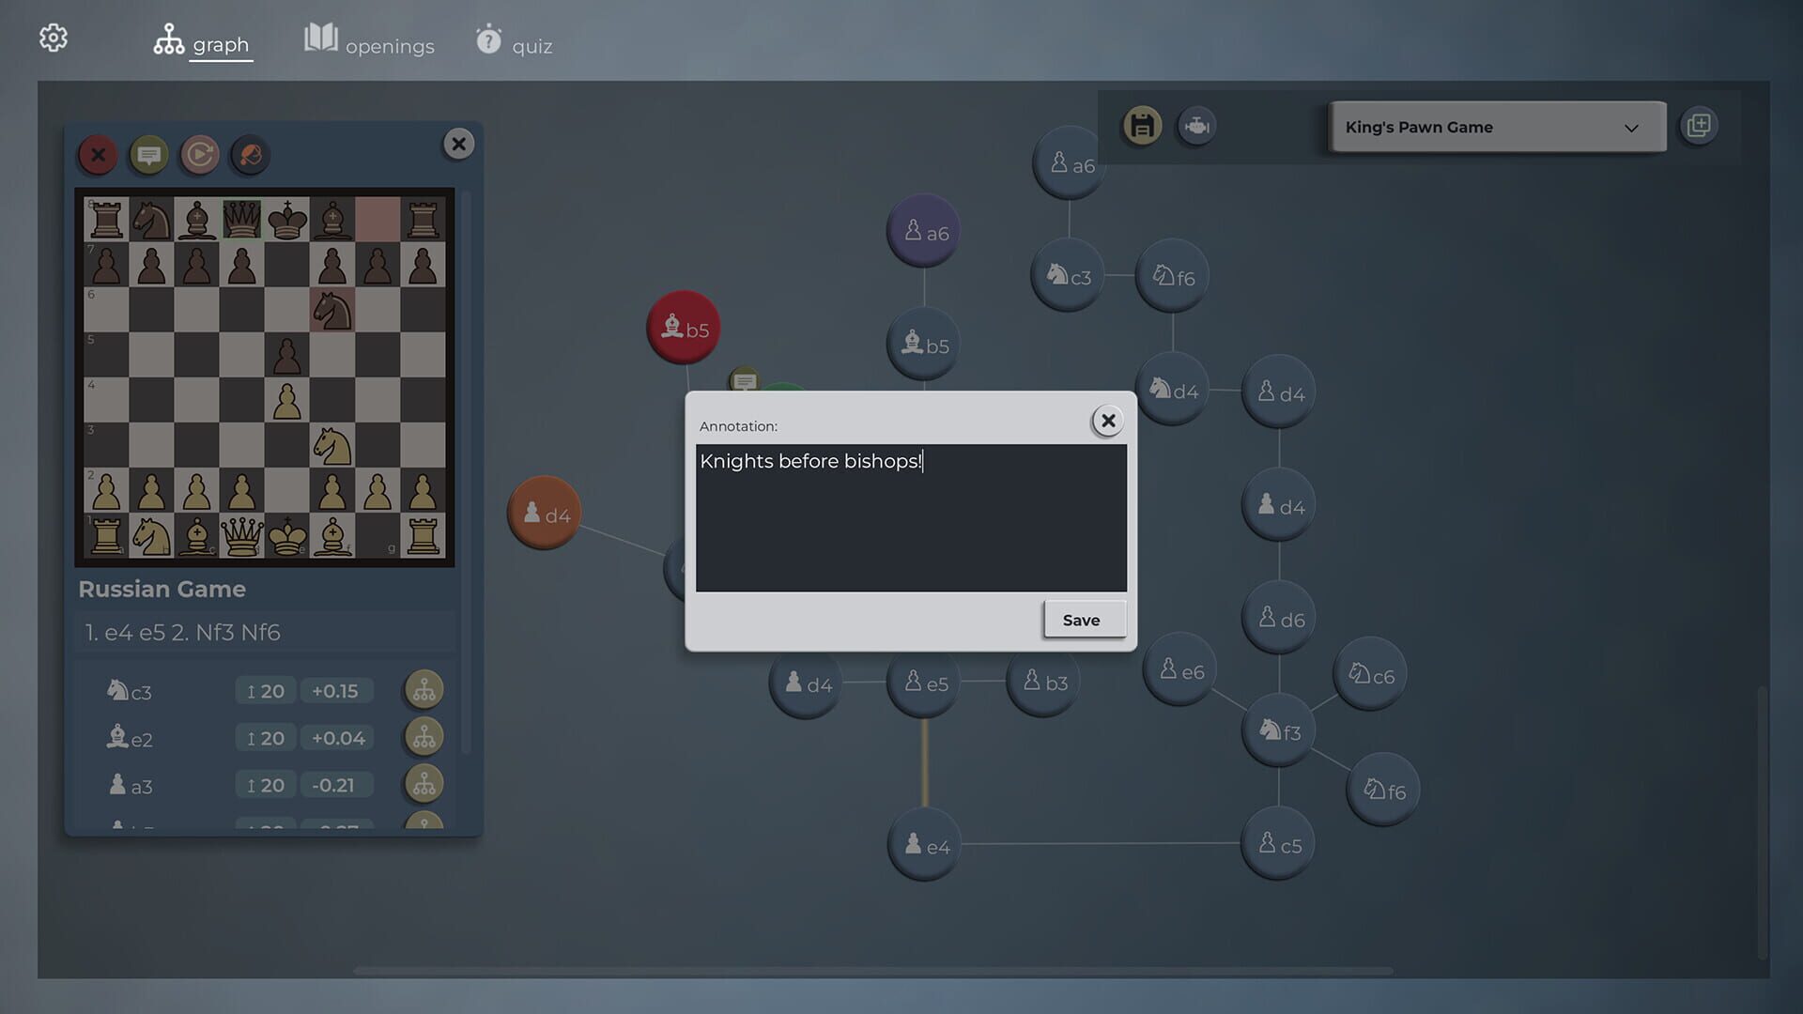The width and height of the screenshot is (1803, 1014).
Task: Click the orange chess piece icon in the panel header
Action: [248, 155]
